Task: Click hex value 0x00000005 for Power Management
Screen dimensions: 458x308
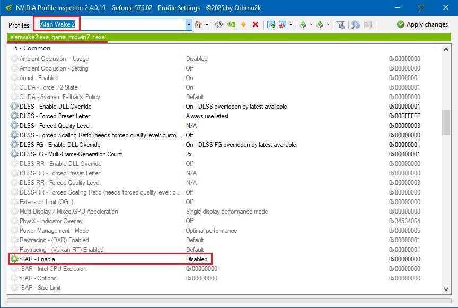Action: (404, 231)
